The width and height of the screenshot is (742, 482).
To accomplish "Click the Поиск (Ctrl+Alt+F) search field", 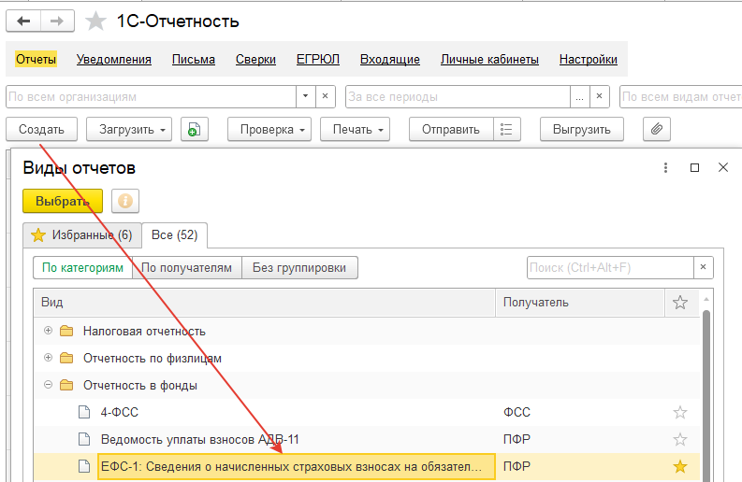I will tap(610, 267).
